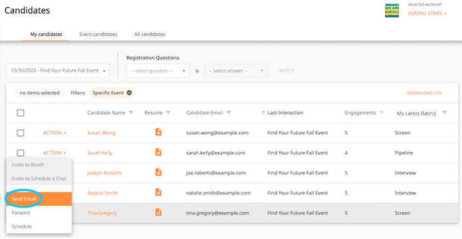Filter the My Latest Rating column
This screenshot has width=462, height=239.
point(444,113)
